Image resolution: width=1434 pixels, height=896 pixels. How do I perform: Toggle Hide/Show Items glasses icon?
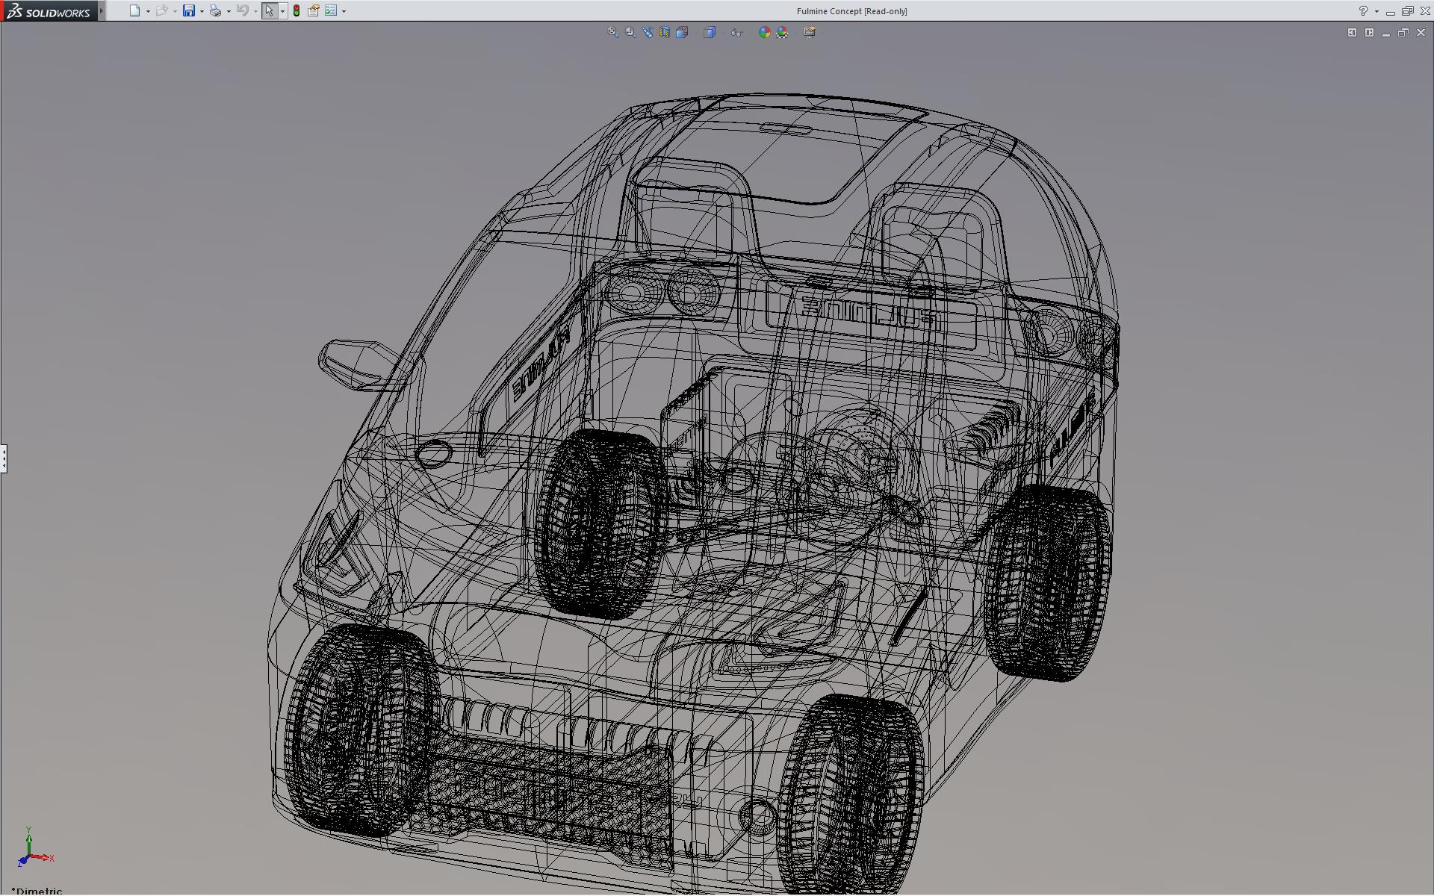click(736, 32)
